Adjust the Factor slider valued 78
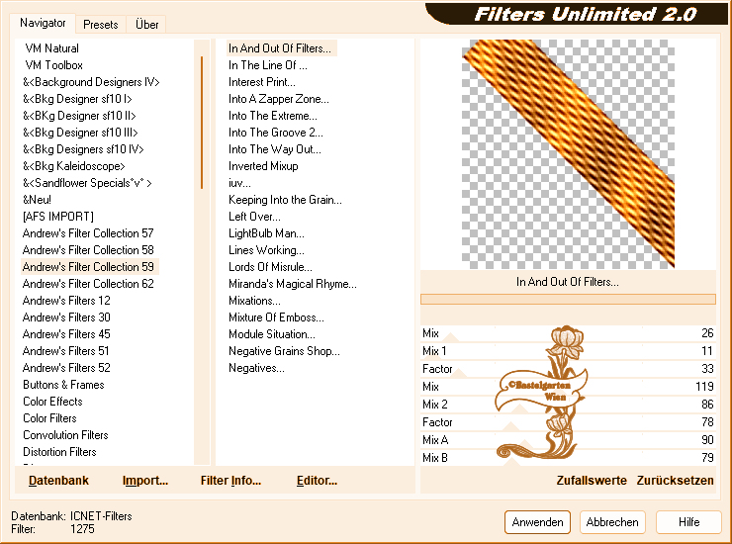This screenshot has height=544, width=732. click(x=568, y=422)
